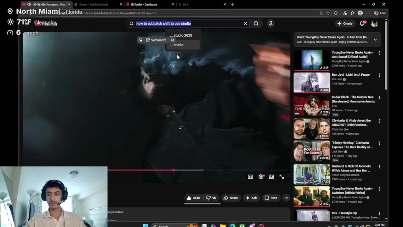Screen dimensions: 403x227
Task: Open the browser favorites list icon
Action: coord(353,13)
